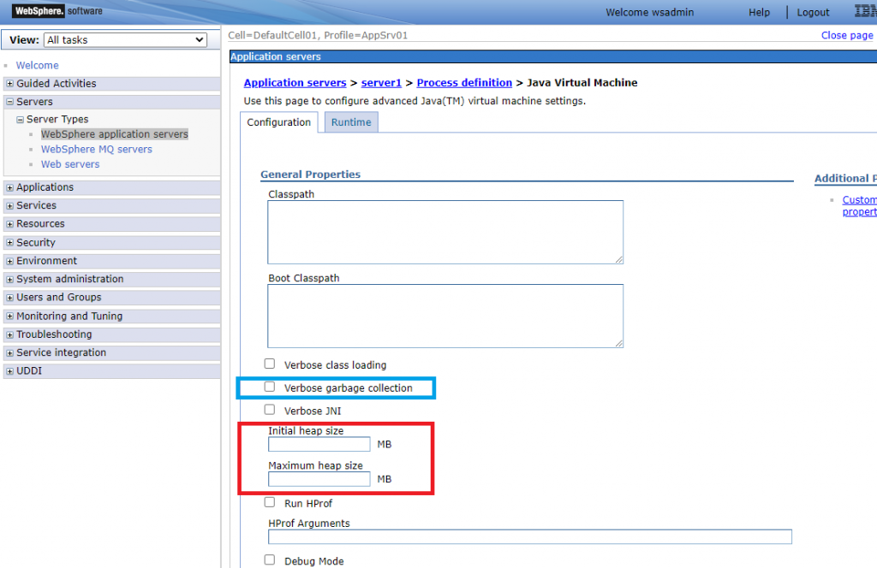877x568 pixels.
Task: Click Logout in the header
Action: pos(813,12)
